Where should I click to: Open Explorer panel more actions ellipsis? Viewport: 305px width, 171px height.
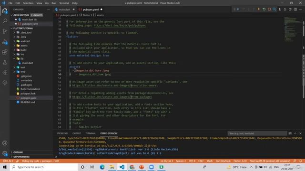(x=48, y=9)
